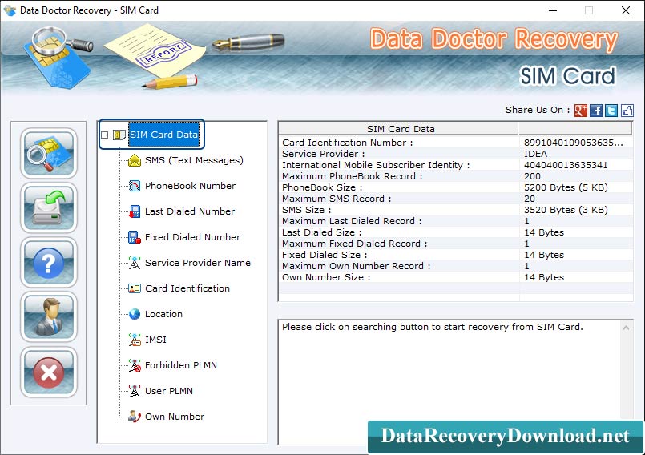Image resolution: width=645 pixels, height=455 pixels.
Task: Click the 5200 Bytes (5 KB) value
Action: pos(566,187)
